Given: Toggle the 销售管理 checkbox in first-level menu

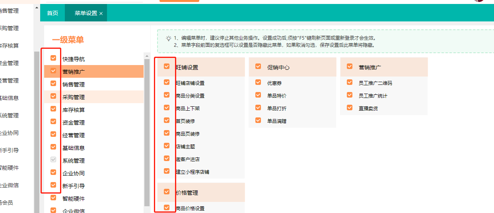Looking at the screenshot, I should (53, 84).
